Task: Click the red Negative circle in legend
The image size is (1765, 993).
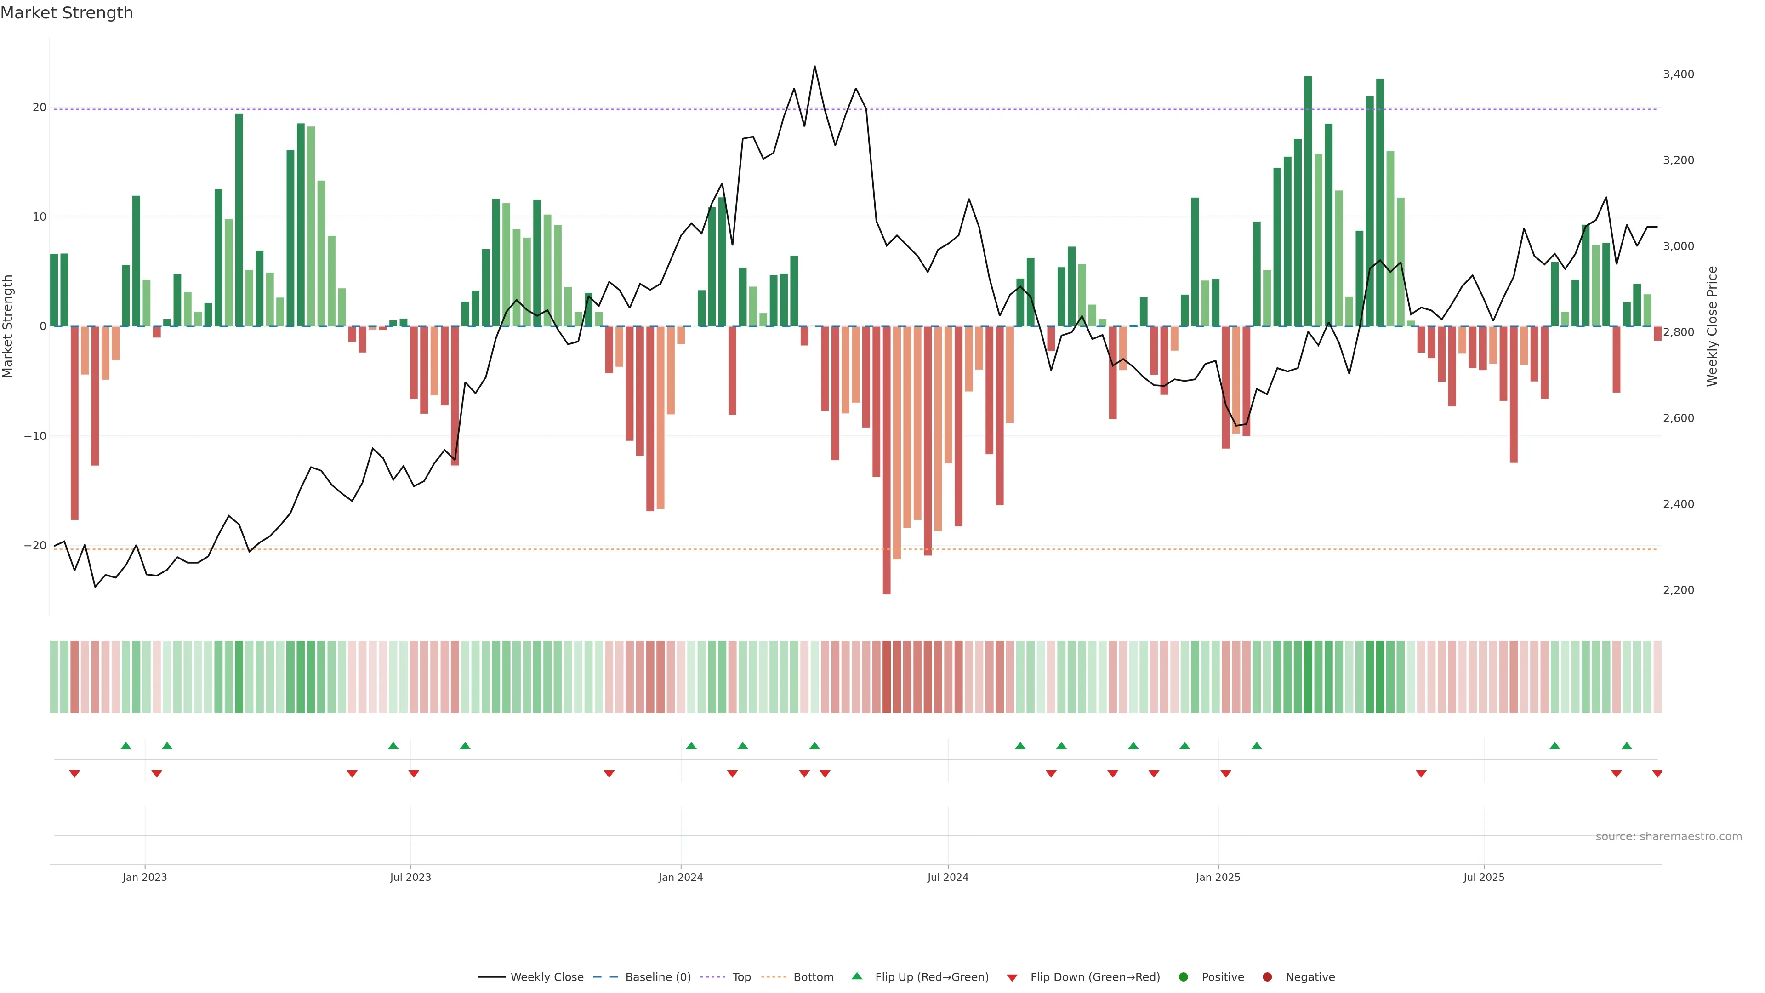Action: click(1267, 977)
